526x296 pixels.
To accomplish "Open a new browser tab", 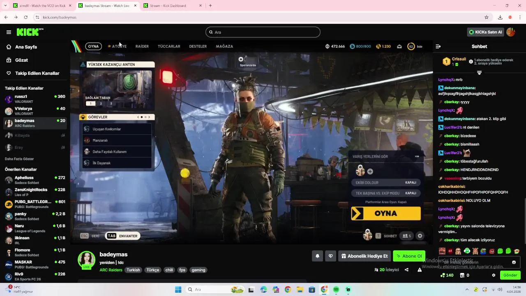I will pos(210,6).
